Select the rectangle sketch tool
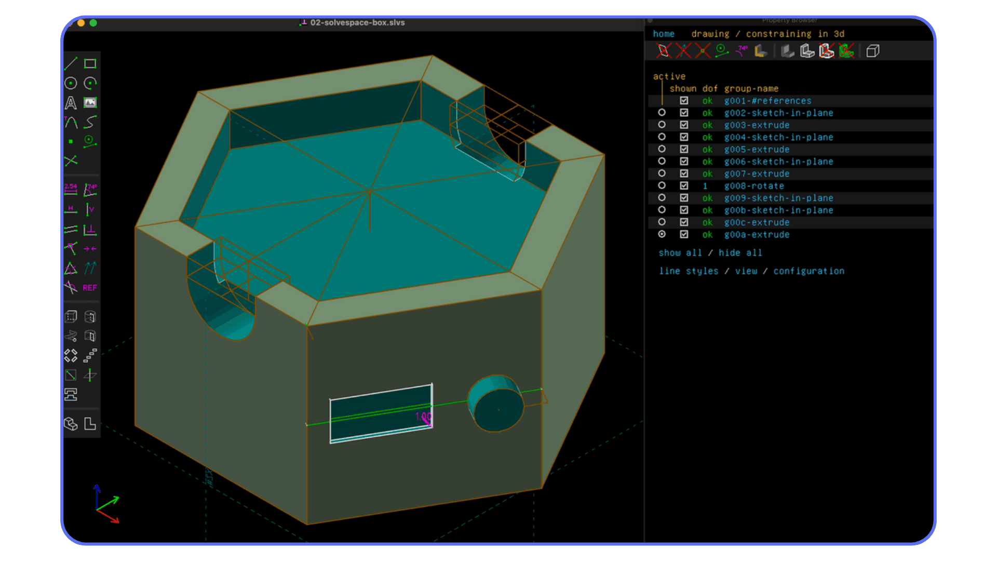The width and height of the screenshot is (997, 561). (x=90, y=62)
